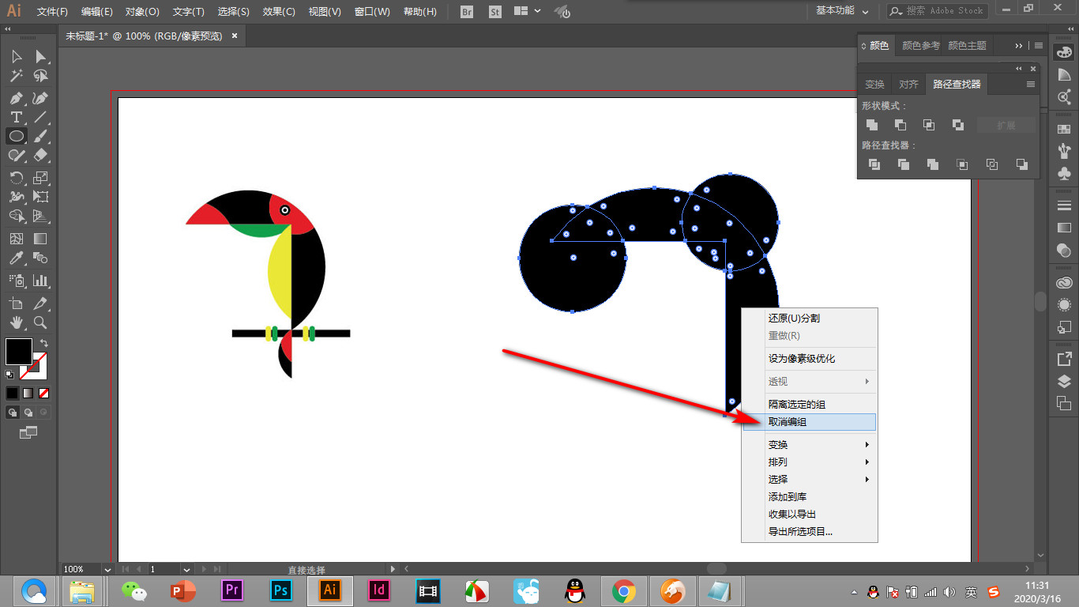Apply Unite shape mode in Pathfinder
Image resolution: width=1079 pixels, height=607 pixels.
[x=872, y=125]
